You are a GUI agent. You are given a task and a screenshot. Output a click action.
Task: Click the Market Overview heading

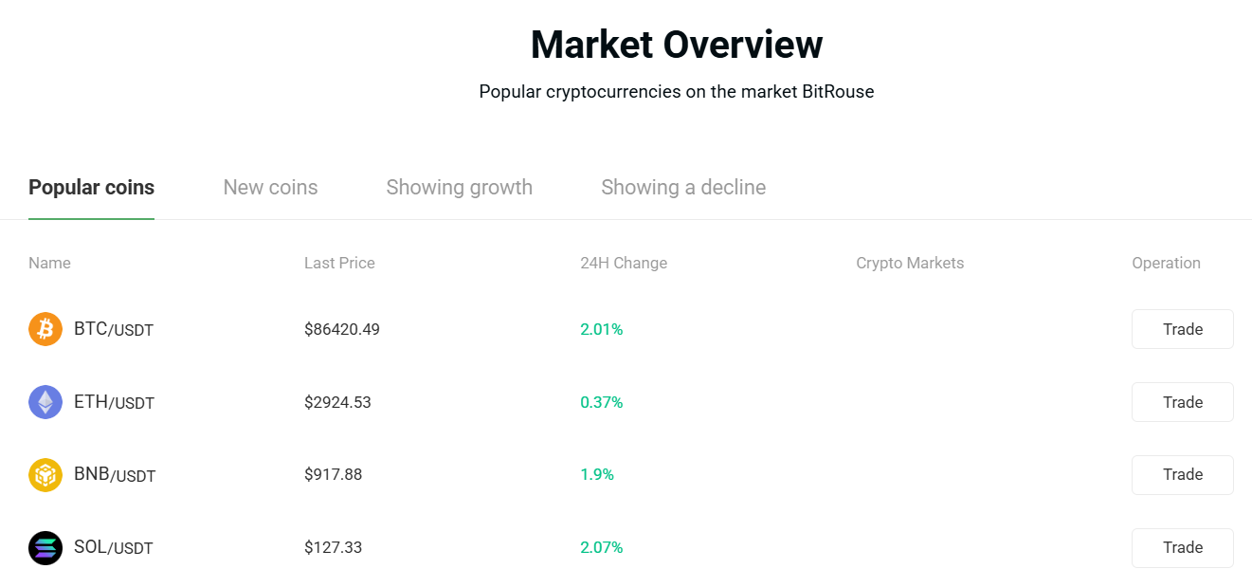tap(676, 44)
